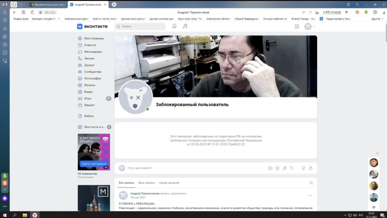Expand the Другое bookmarks folder
Screen dimensions: 387x218
click(377, 18)
